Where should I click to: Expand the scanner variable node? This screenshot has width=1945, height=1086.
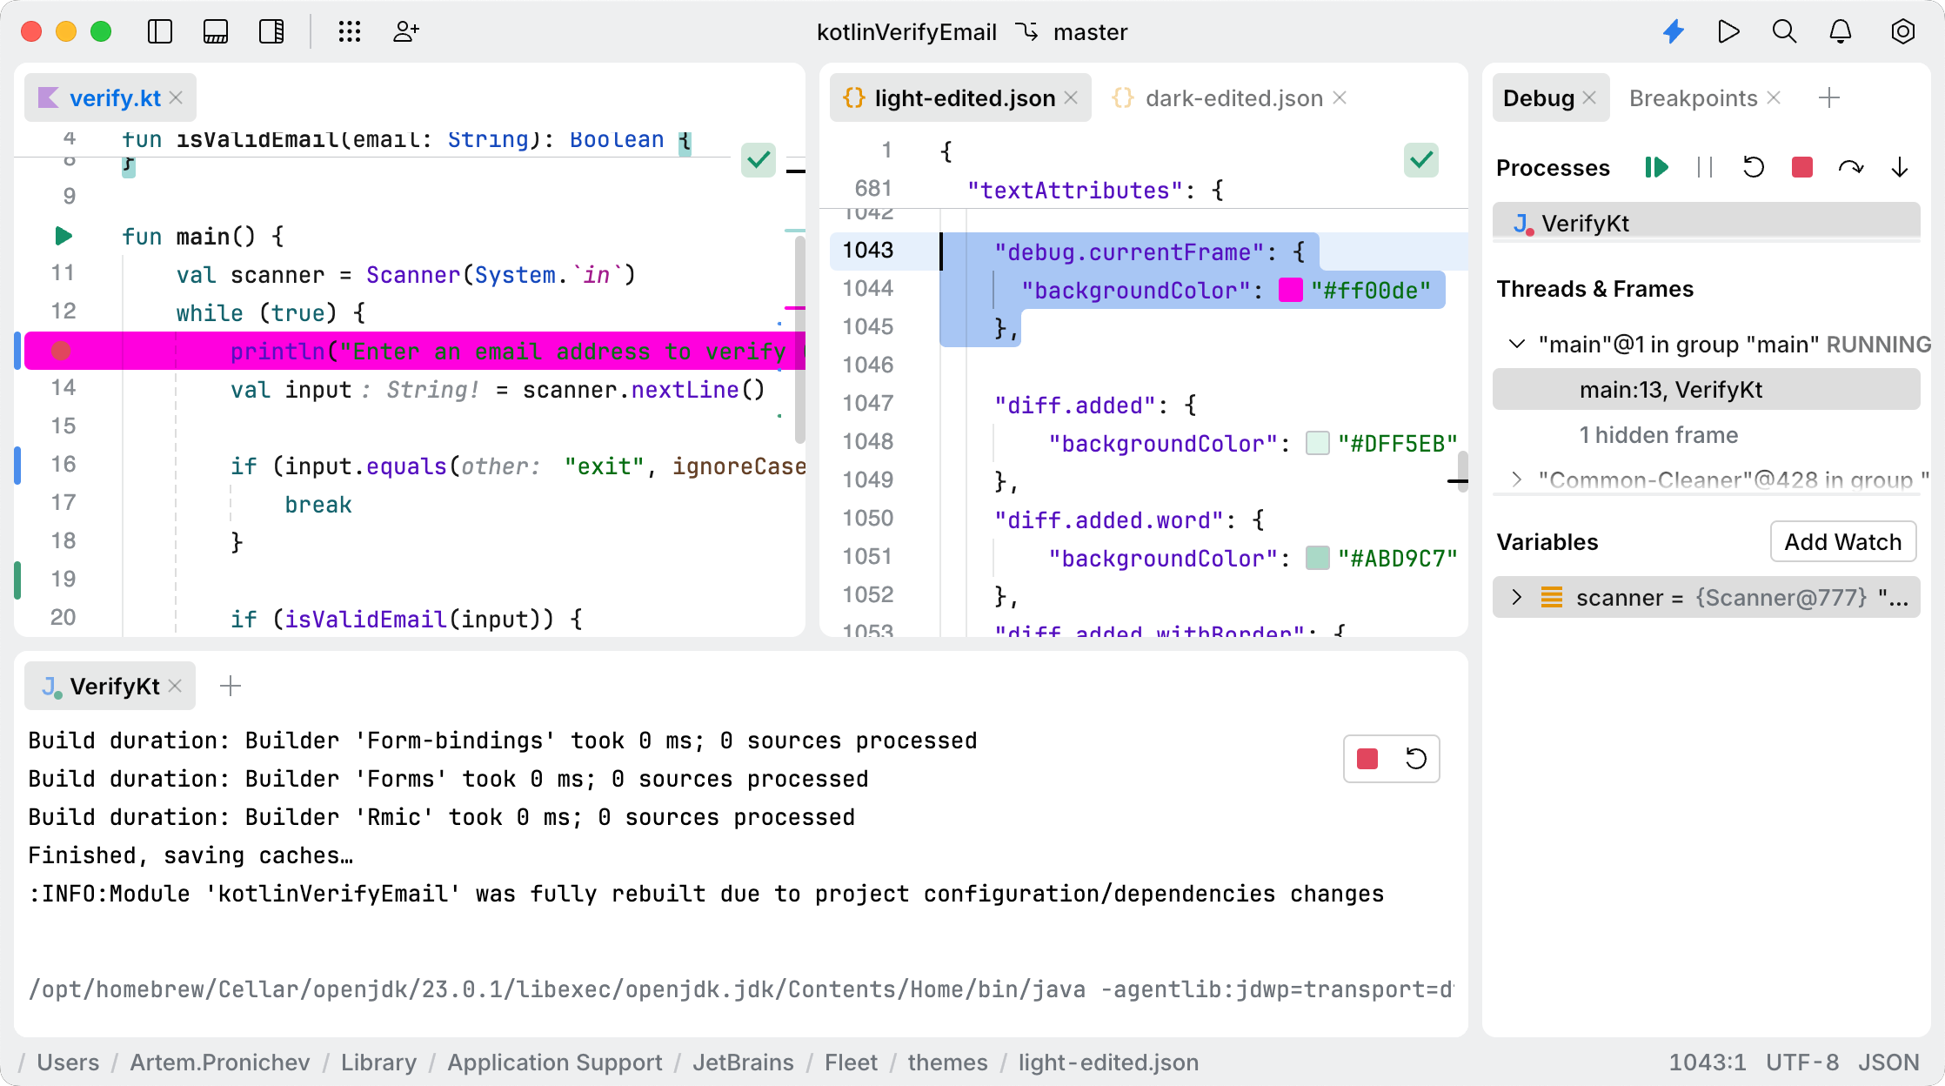(1516, 597)
